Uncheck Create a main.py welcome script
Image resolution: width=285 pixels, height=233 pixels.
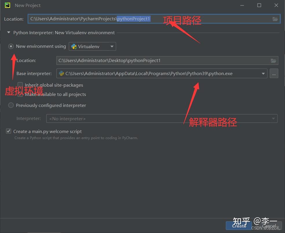[x=8, y=131]
